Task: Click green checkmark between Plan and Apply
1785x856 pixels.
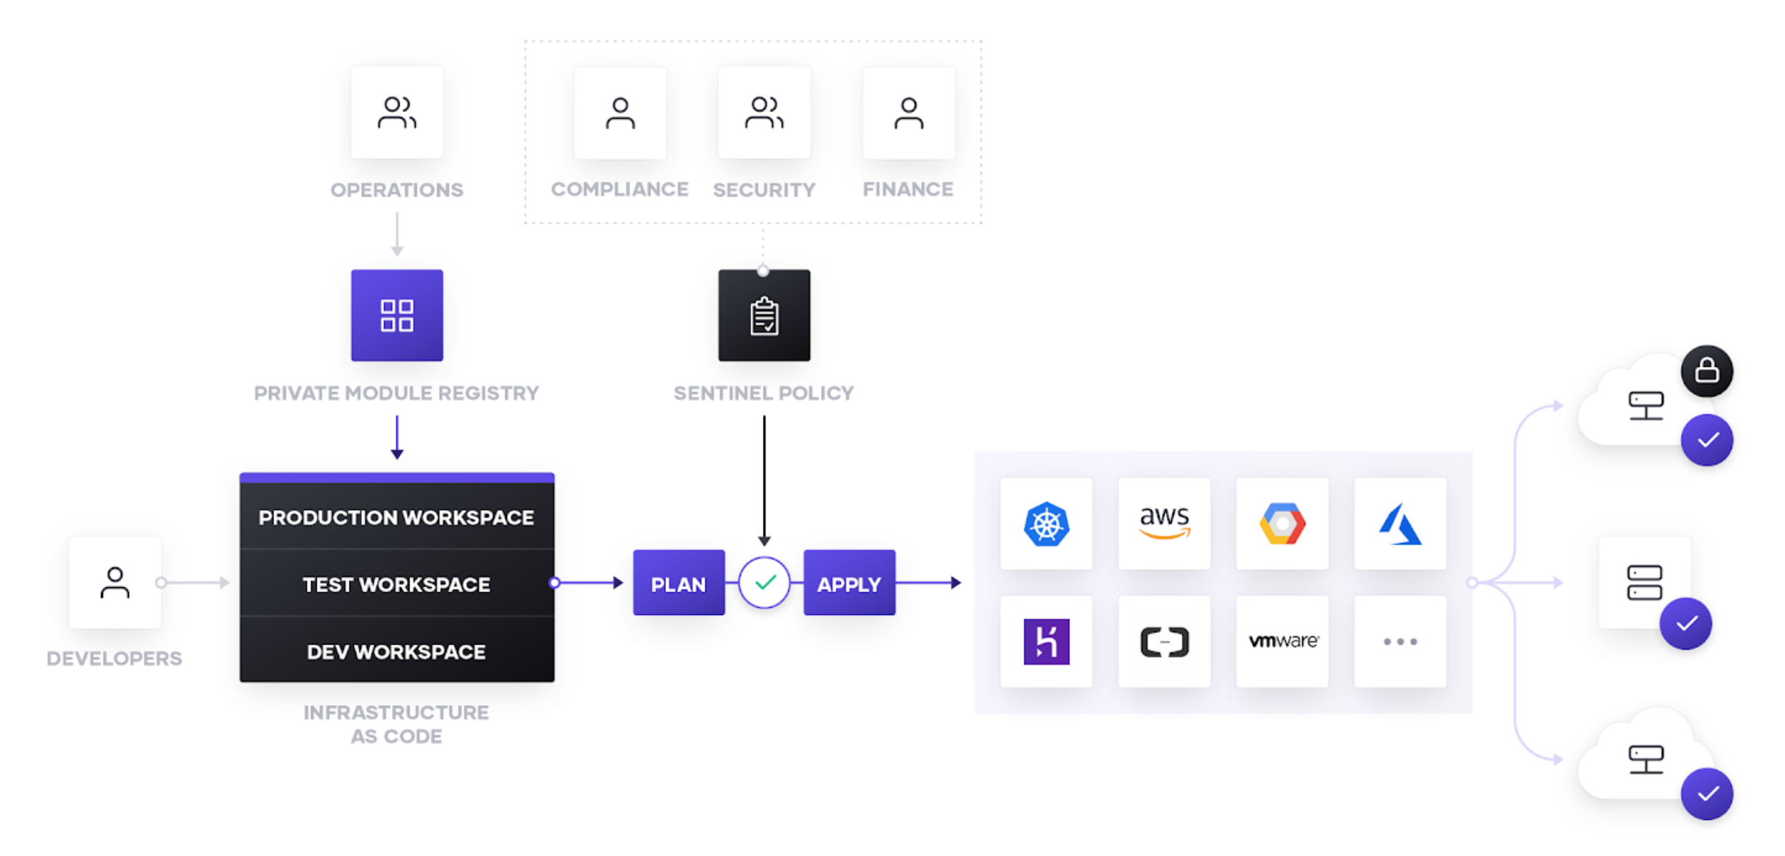Action: (764, 583)
